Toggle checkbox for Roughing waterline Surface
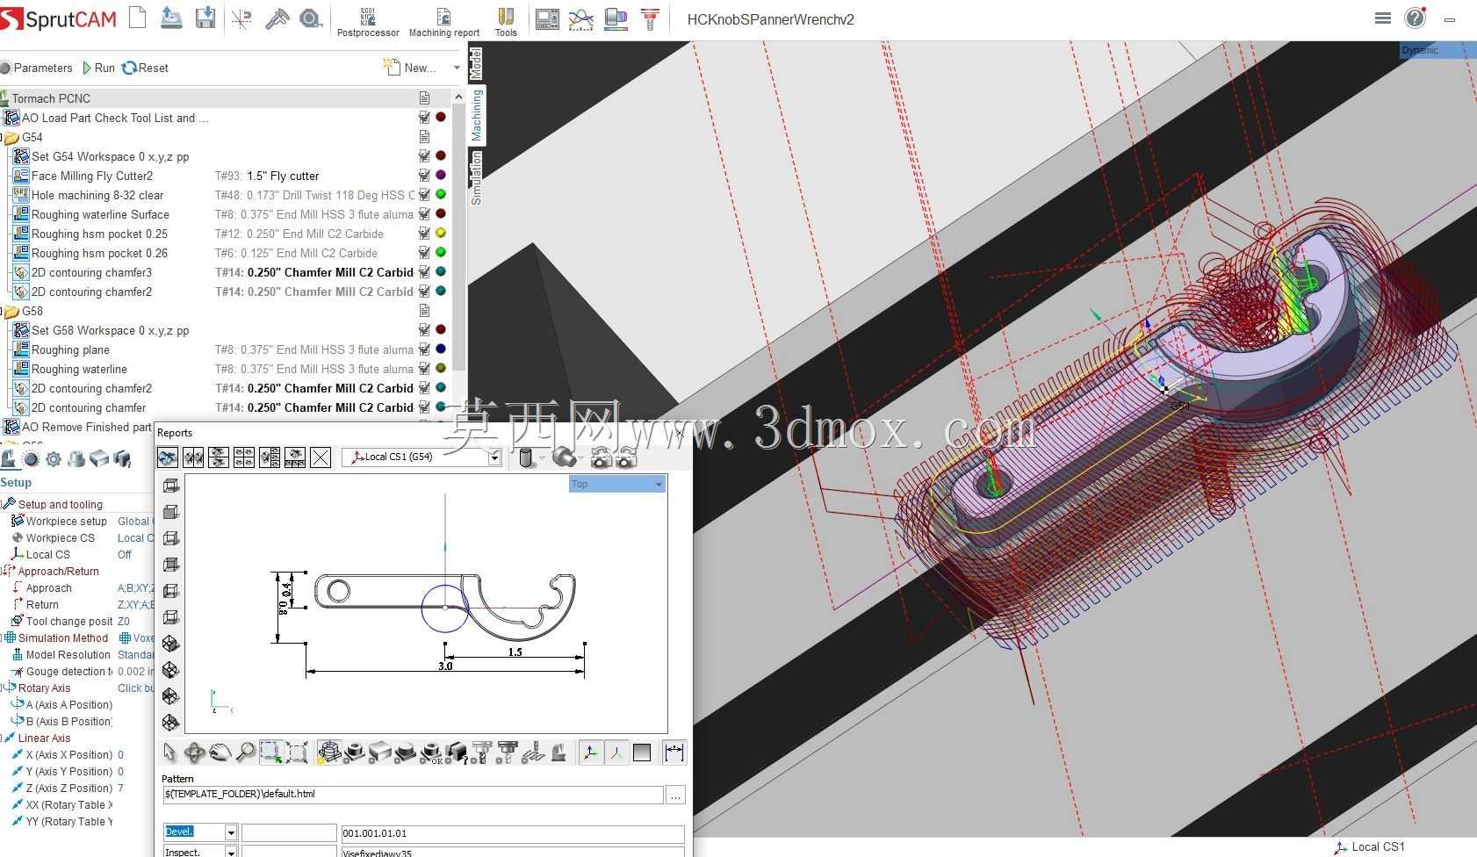This screenshot has width=1477, height=857. 424,214
